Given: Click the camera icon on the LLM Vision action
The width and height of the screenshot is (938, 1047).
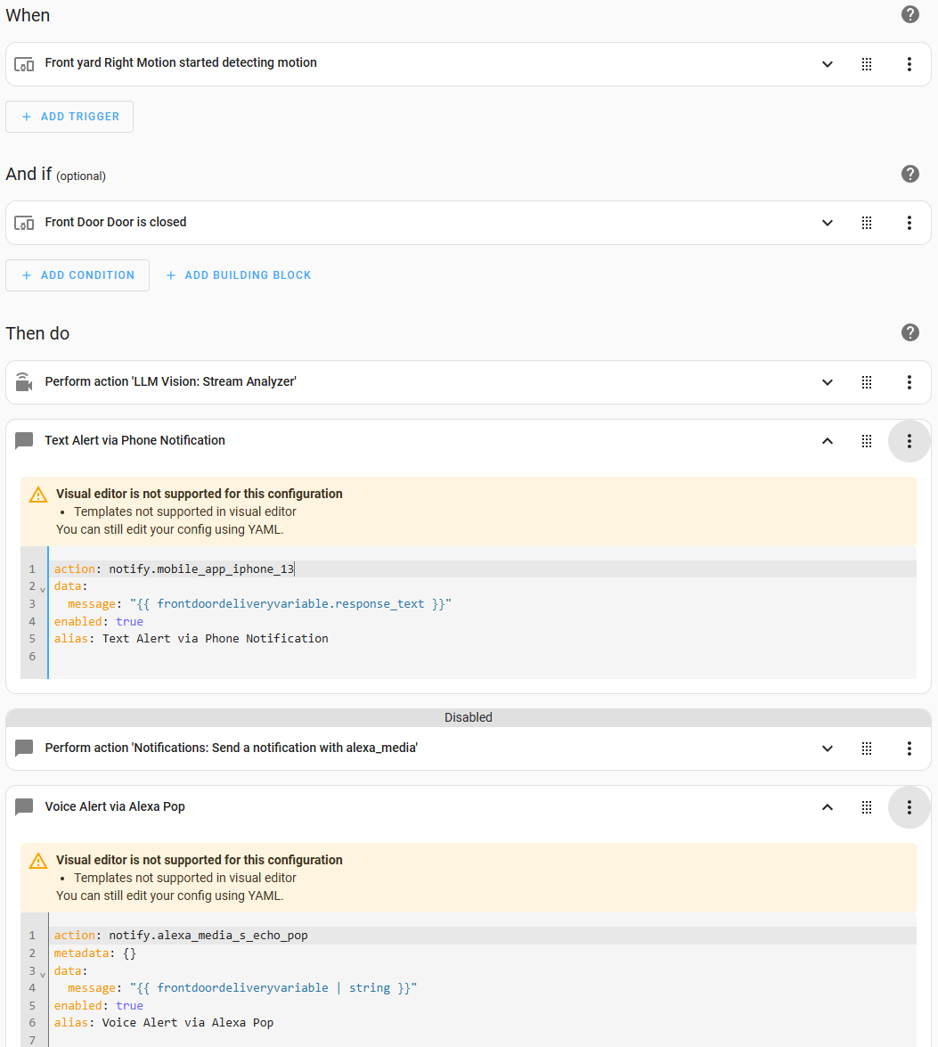Looking at the screenshot, I should tap(24, 381).
